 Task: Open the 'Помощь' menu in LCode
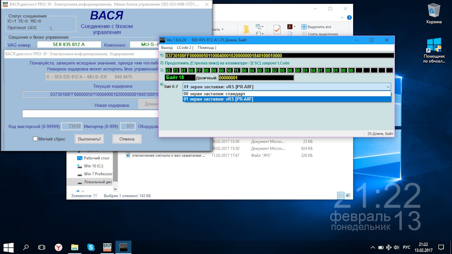tap(206, 48)
